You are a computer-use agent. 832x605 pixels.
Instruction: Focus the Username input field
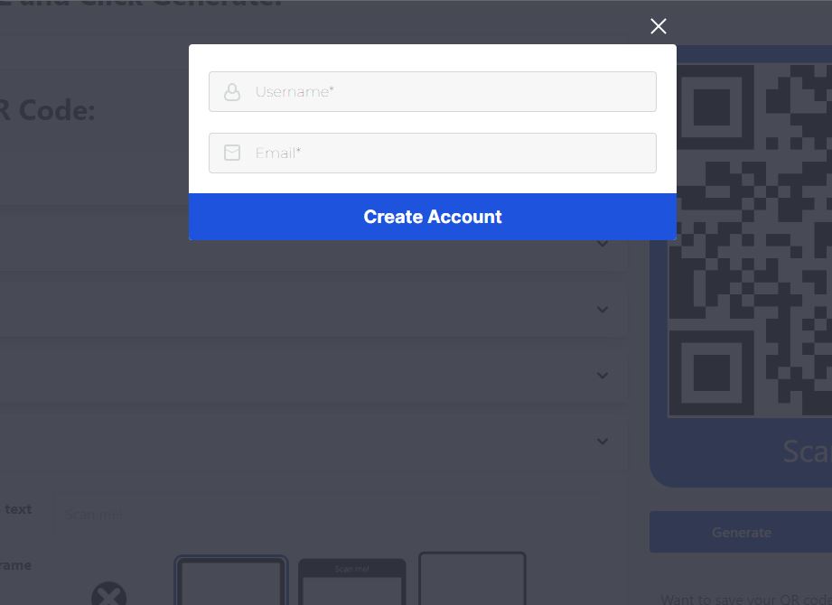tap(433, 92)
